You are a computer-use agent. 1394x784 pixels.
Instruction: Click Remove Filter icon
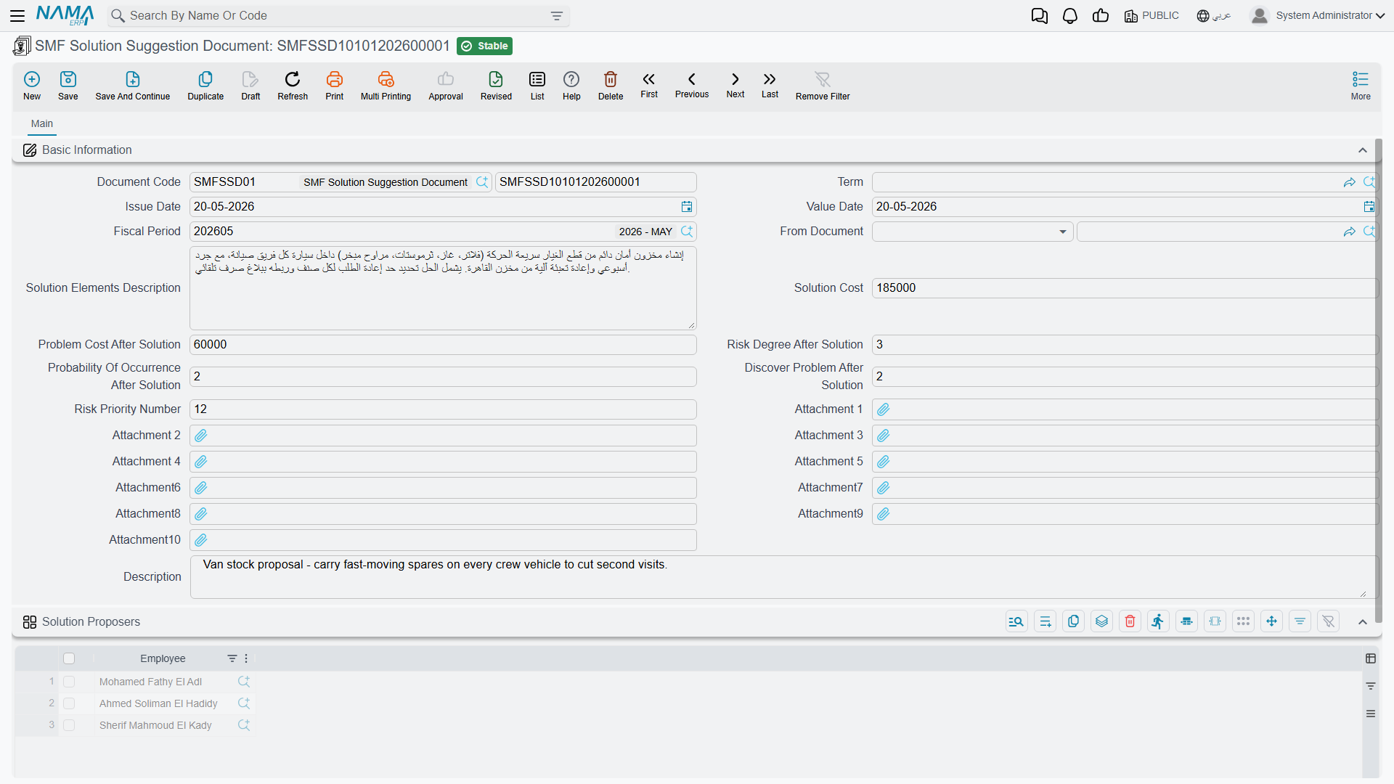tap(823, 86)
